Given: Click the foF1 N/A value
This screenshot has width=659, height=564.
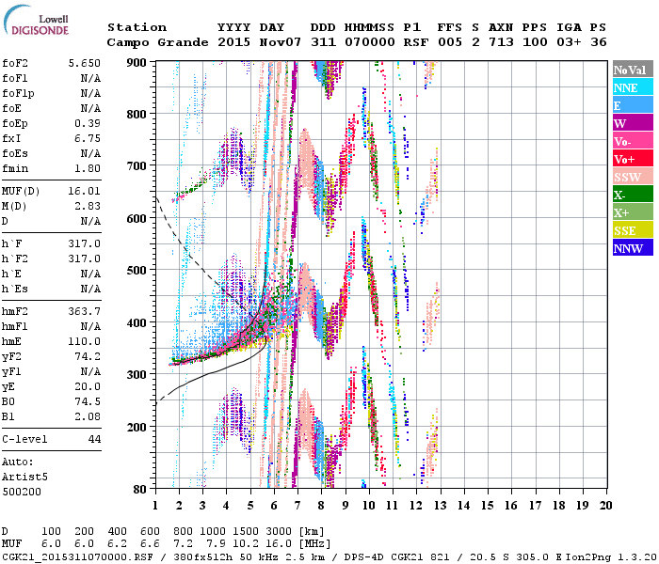Looking at the screenshot, I should tap(90, 78).
